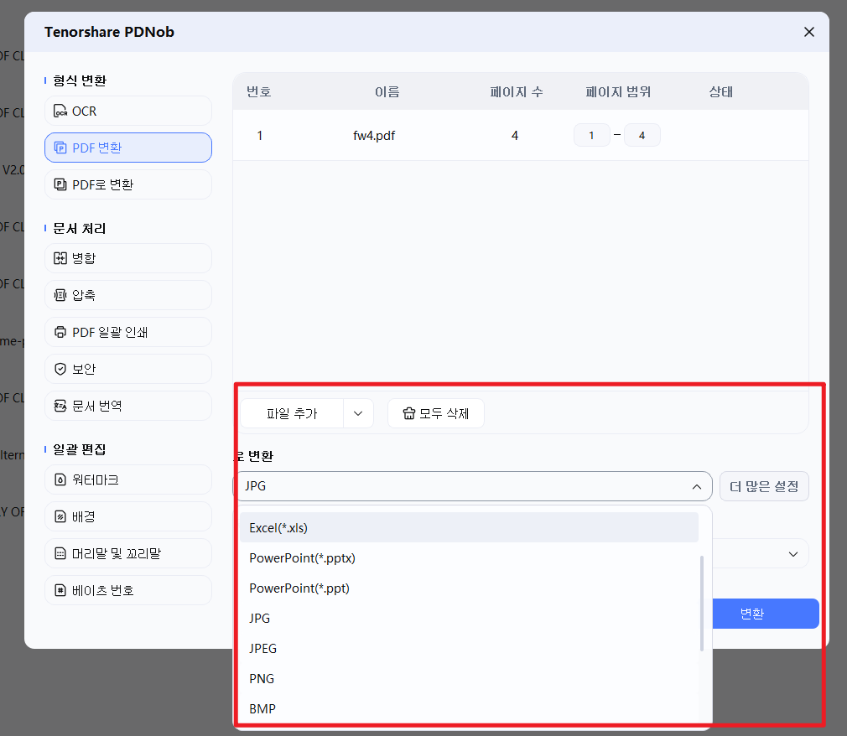Image resolution: width=847 pixels, height=736 pixels.
Task: Edit the end page range field 4
Action: point(642,135)
